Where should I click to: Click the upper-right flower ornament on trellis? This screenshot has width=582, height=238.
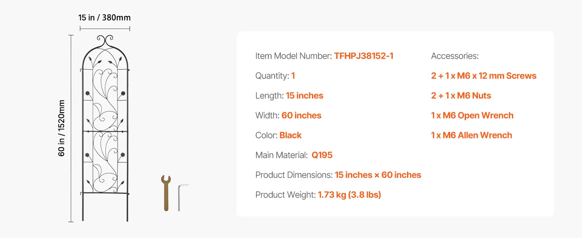(x=122, y=94)
